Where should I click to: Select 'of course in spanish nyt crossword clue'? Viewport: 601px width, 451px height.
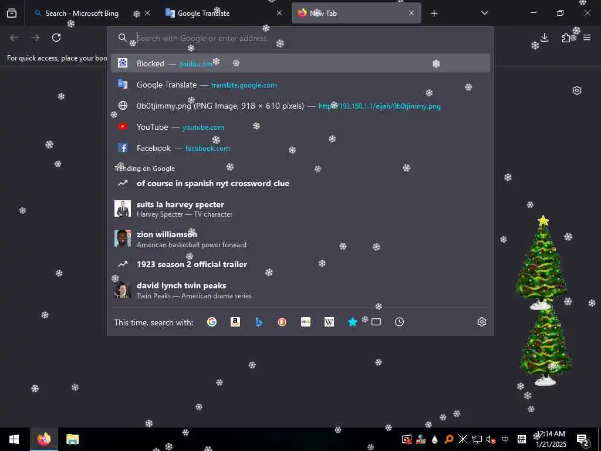300,183
